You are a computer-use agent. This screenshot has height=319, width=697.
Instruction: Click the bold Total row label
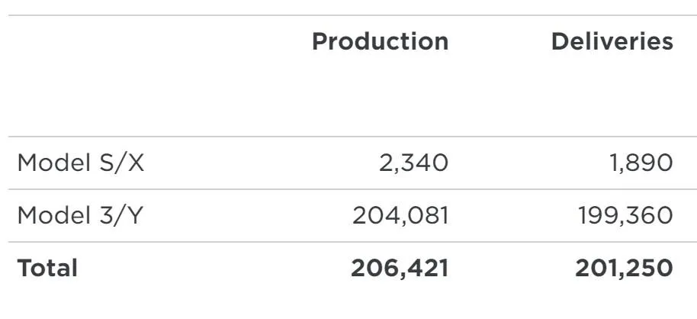(47, 268)
